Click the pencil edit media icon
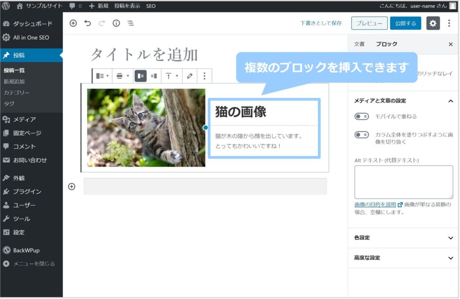Image resolution: width=460 pixels, height=299 pixels. pos(190,76)
